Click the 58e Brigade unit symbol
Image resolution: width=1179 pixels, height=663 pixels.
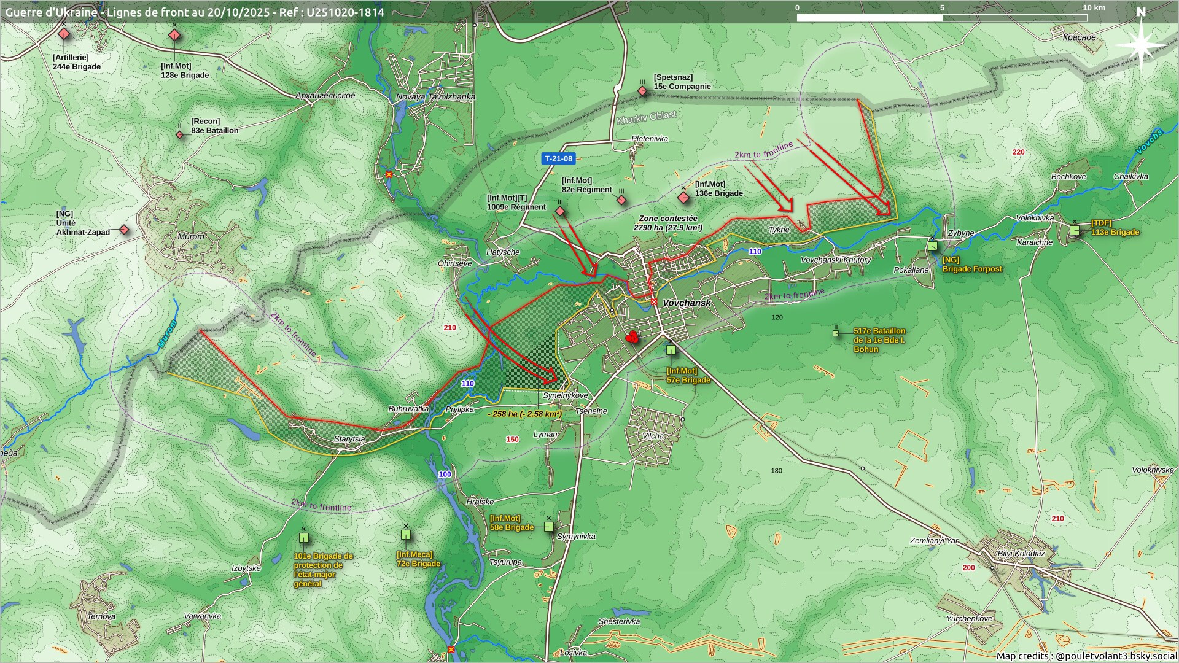pos(549,527)
